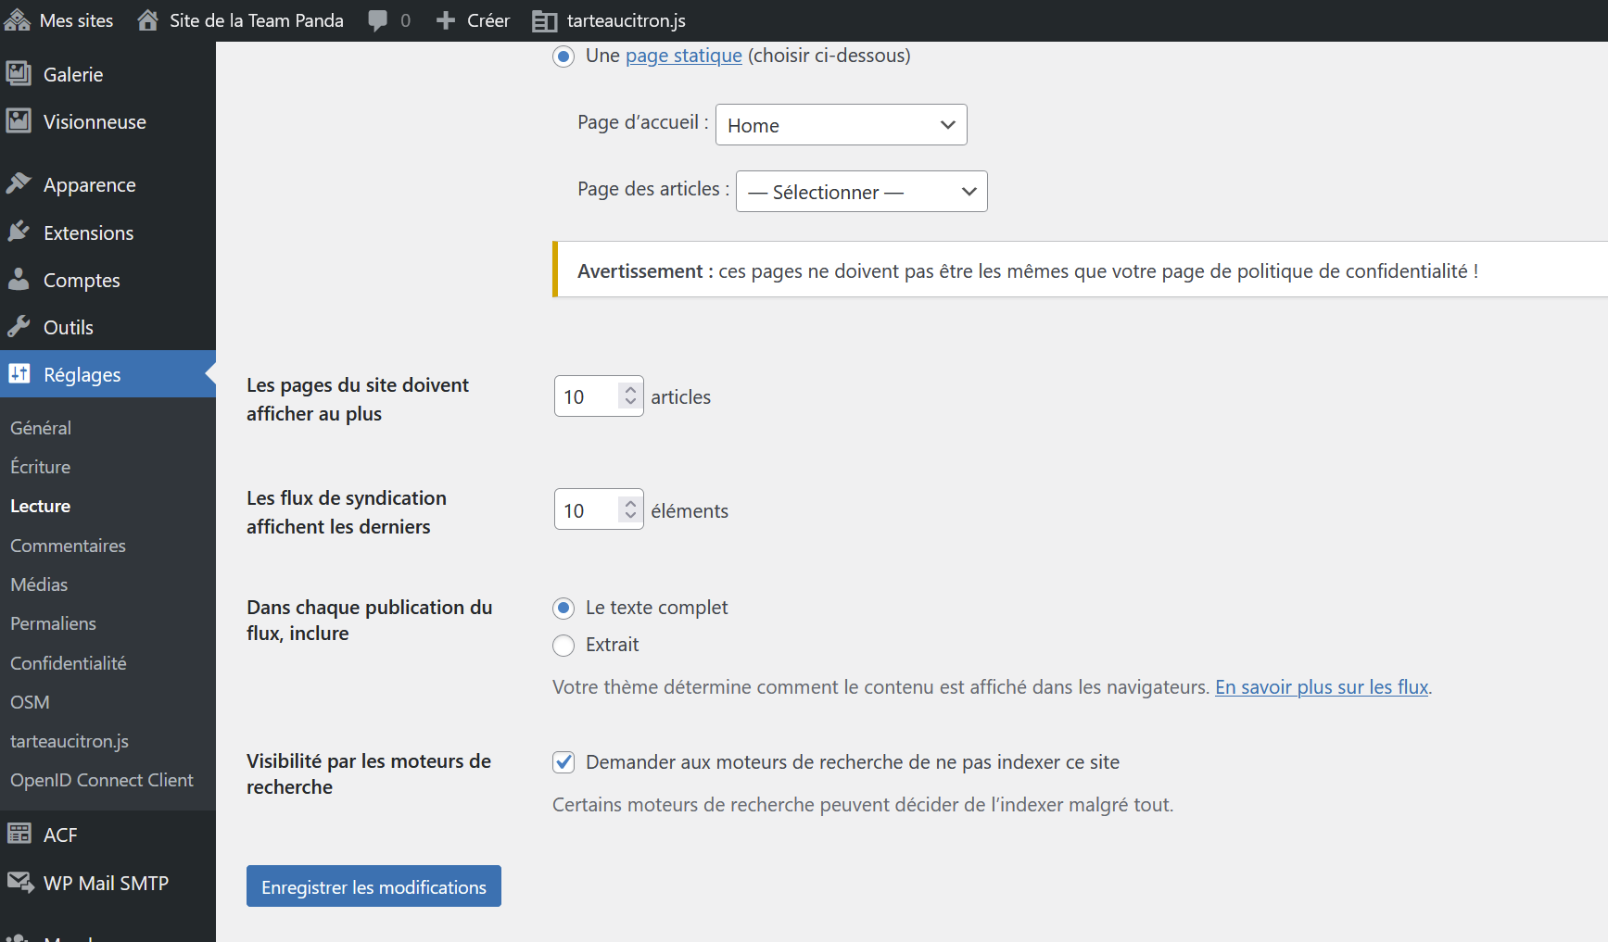The image size is (1608, 942).
Task: Follow the page statique link
Action: click(x=684, y=56)
